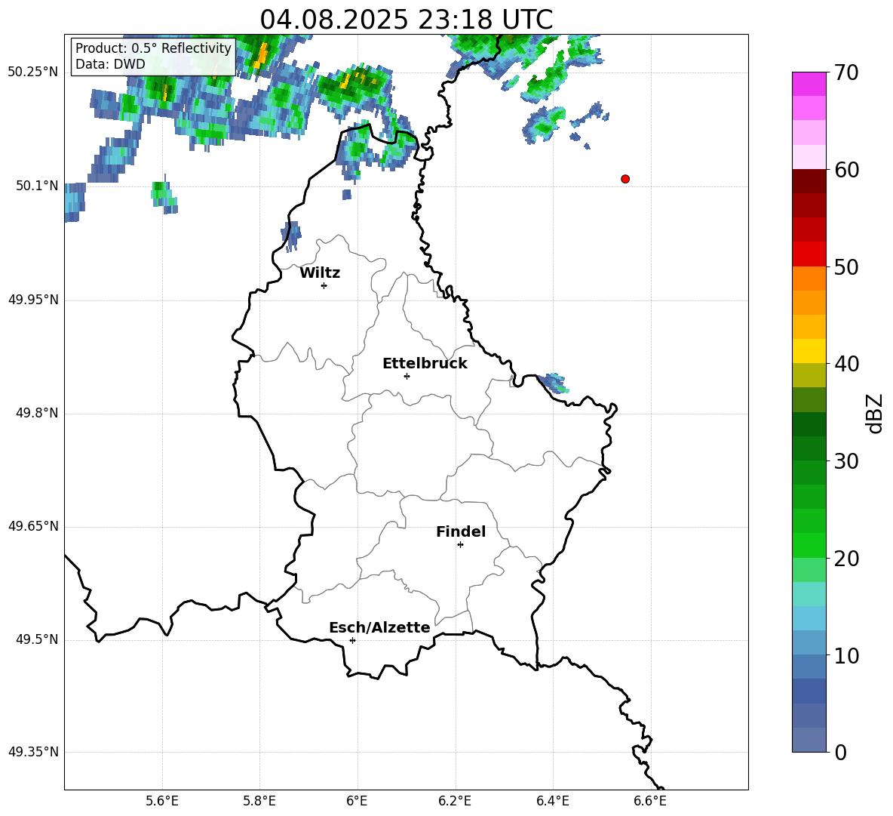The height and width of the screenshot is (816, 893).
Task: Click the Ettelbruck city label
Action: coord(425,364)
